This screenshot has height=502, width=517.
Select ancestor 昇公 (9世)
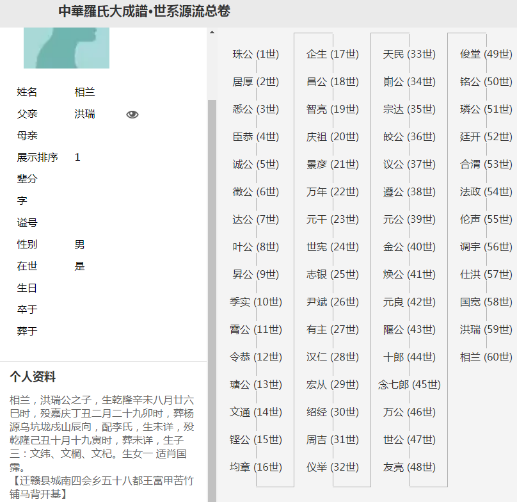coord(255,274)
